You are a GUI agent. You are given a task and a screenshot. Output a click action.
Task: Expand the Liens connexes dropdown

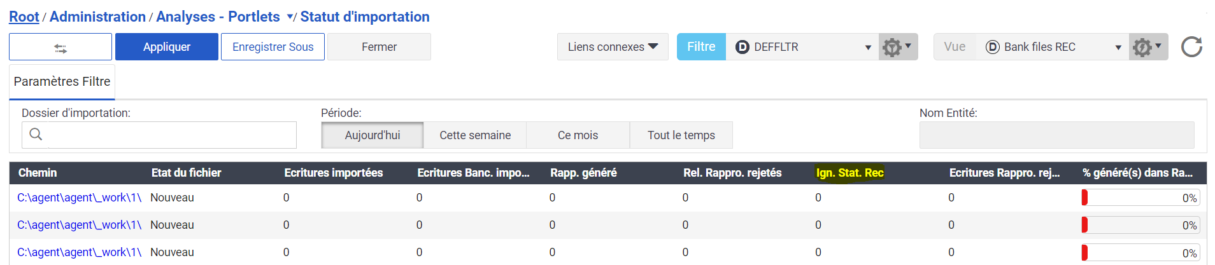(613, 47)
